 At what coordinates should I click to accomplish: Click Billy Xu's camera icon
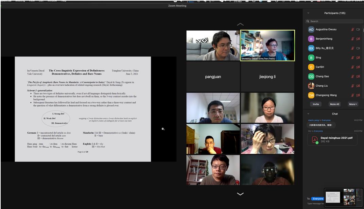tap(358, 48)
